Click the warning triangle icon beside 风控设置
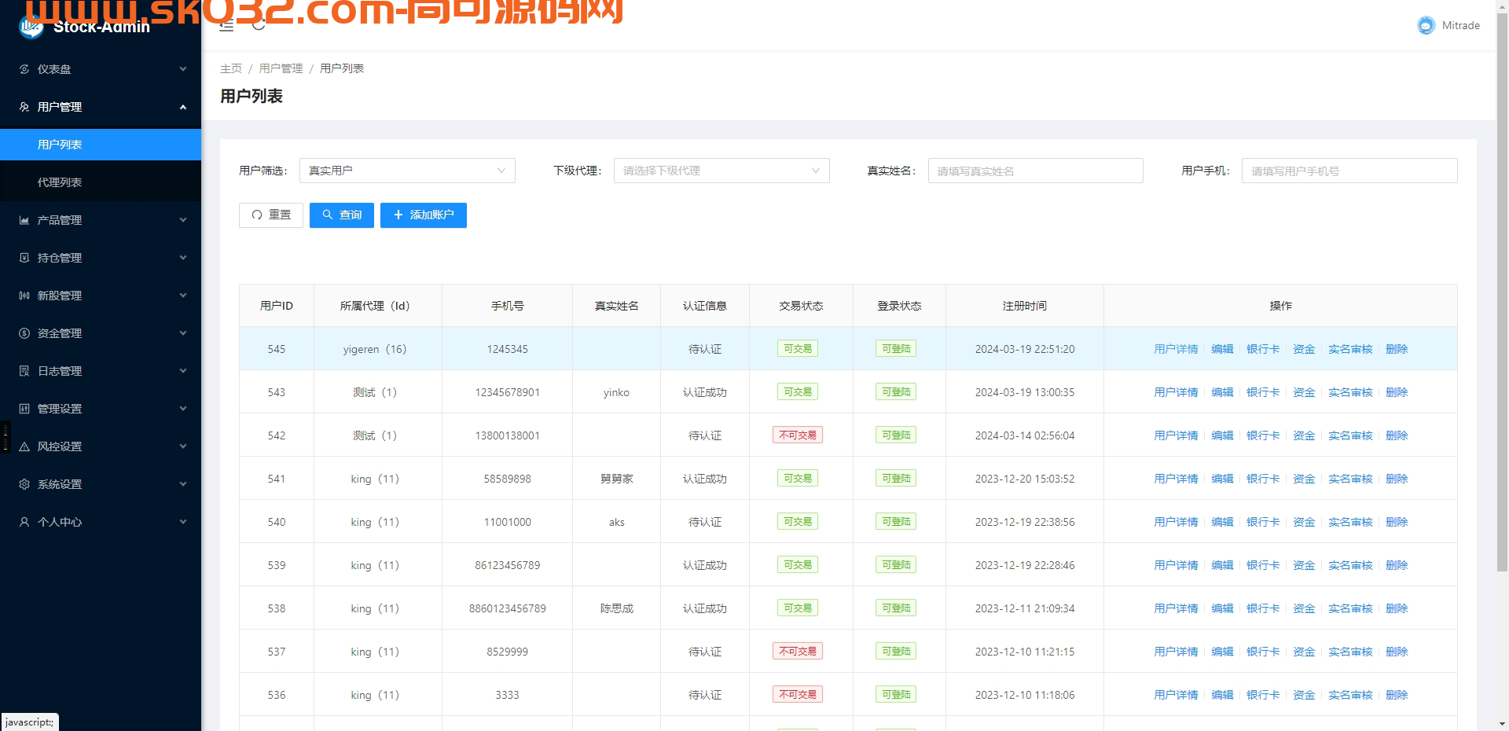1509x731 pixels. pyautogui.click(x=24, y=446)
